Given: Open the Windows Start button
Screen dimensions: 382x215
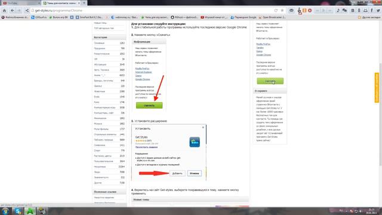Looking at the screenshot, I should [x=5, y=211].
